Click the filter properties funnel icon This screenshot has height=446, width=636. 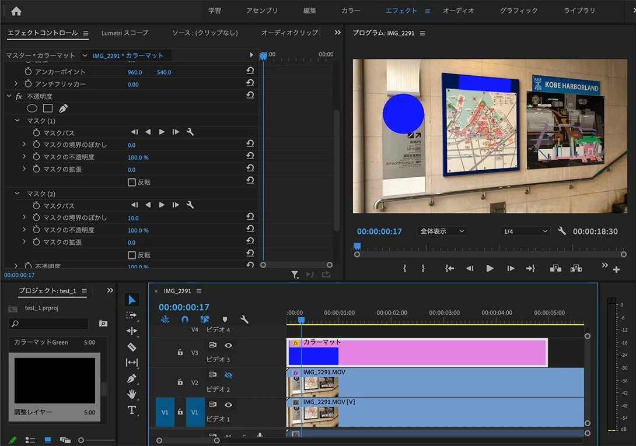(295, 275)
